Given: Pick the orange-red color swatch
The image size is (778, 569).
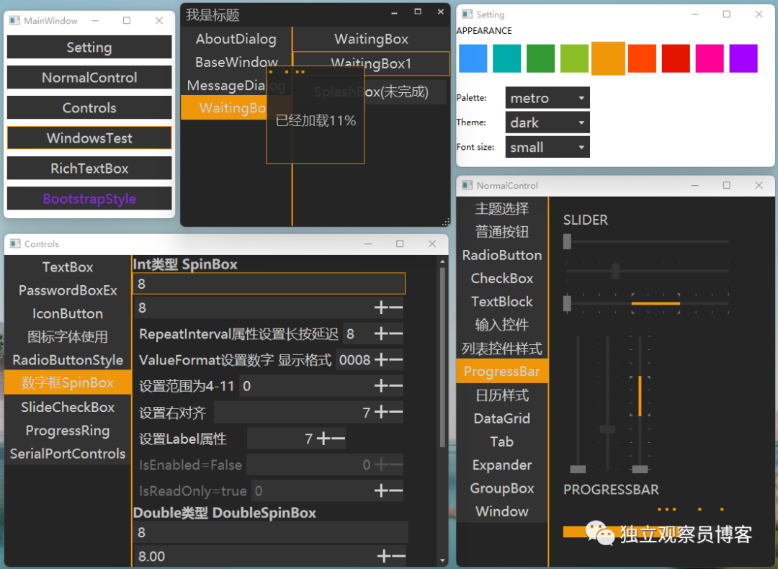Looking at the screenshot, I should (642, 58).
